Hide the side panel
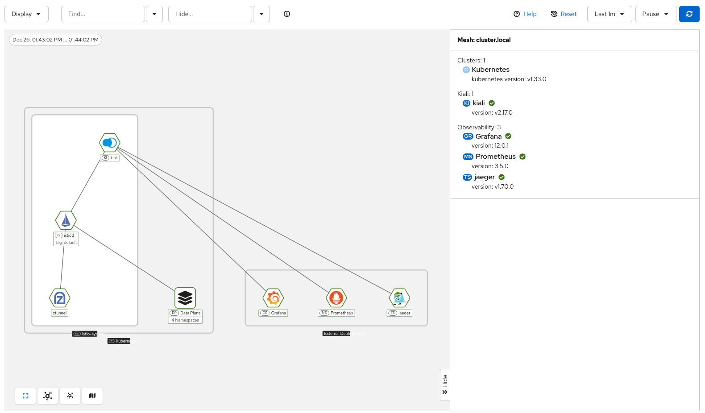The image size is (705, 413). tap(445, 384)
